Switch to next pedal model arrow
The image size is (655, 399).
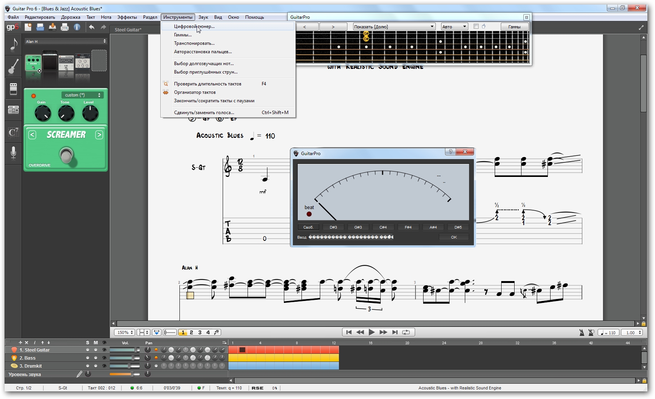pyautogui.click(x=99, y=135)
